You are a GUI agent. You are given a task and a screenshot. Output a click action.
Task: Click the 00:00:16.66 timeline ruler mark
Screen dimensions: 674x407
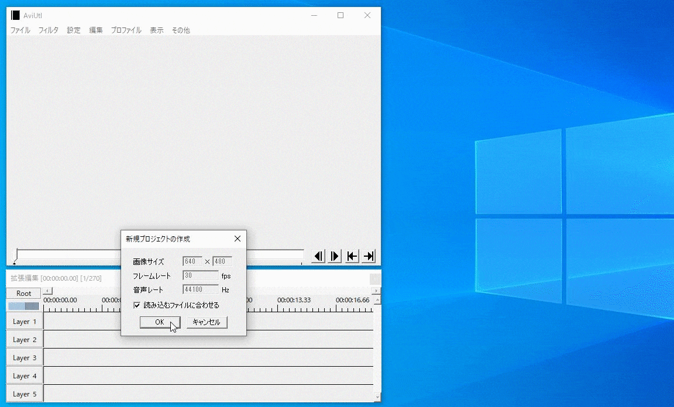(352, 300)
